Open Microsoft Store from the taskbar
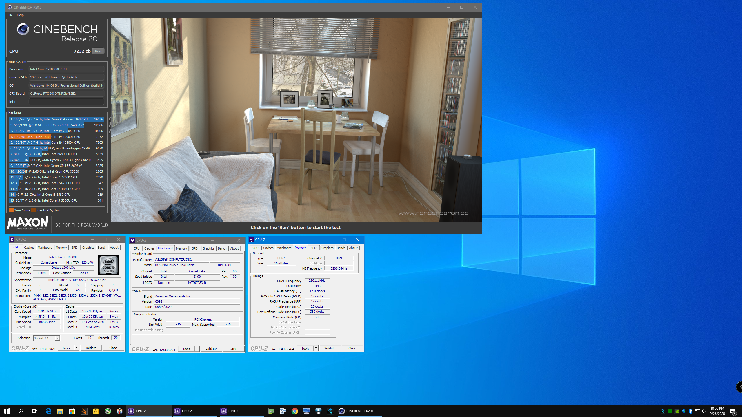 (72, 411)
